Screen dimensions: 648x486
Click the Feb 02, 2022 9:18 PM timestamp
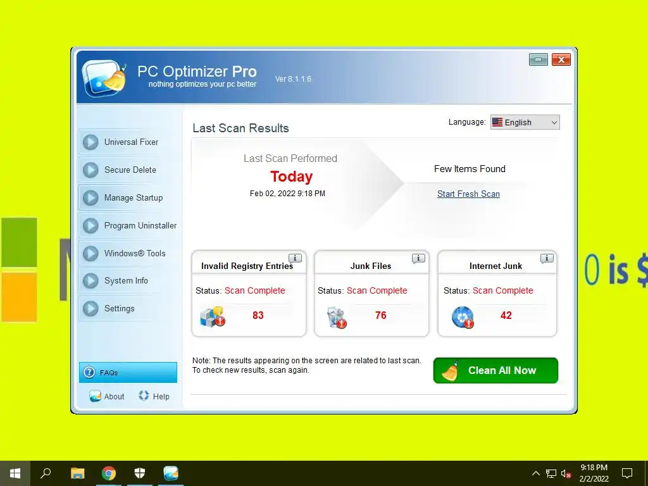click(287, 194)
